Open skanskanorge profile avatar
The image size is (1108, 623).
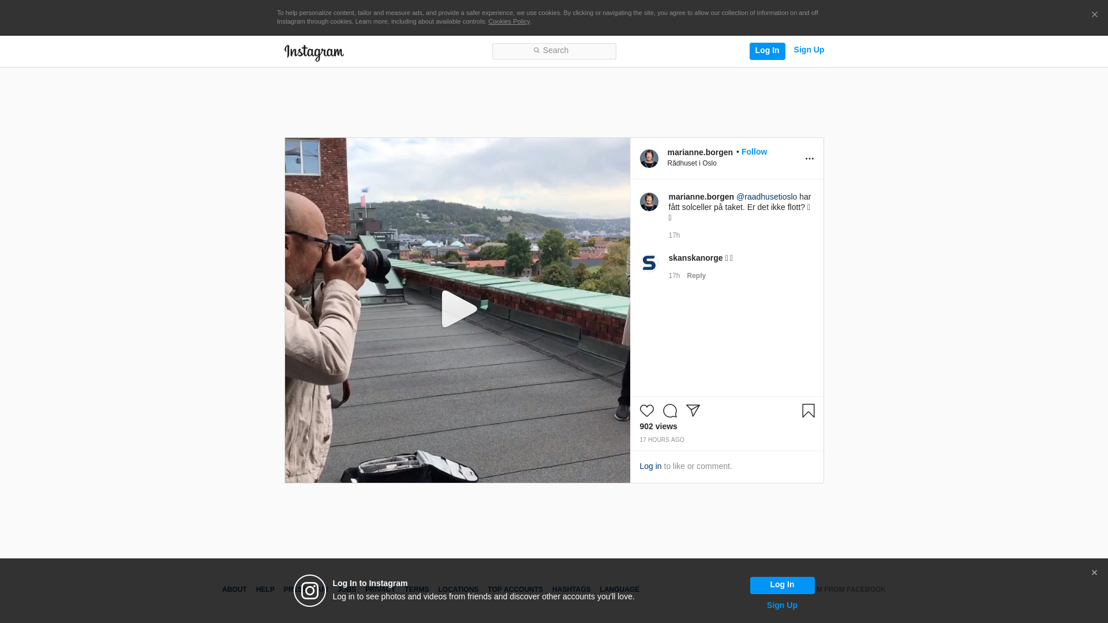[649, 263]
